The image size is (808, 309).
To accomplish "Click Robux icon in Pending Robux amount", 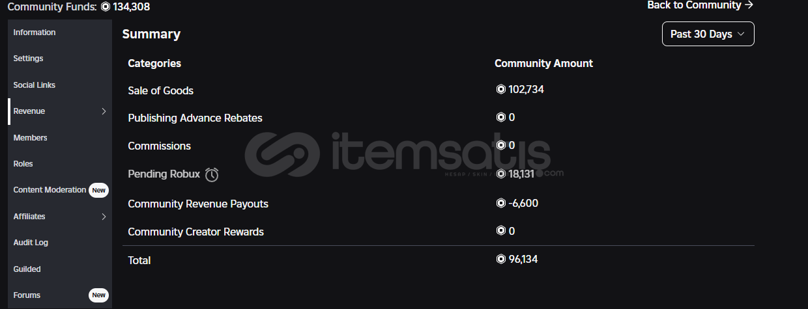I will tap(500, 174).
